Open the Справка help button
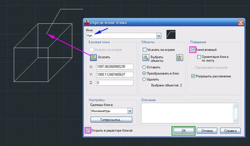The width and height of the screenshot is (250, 146). tap(230, 131)
